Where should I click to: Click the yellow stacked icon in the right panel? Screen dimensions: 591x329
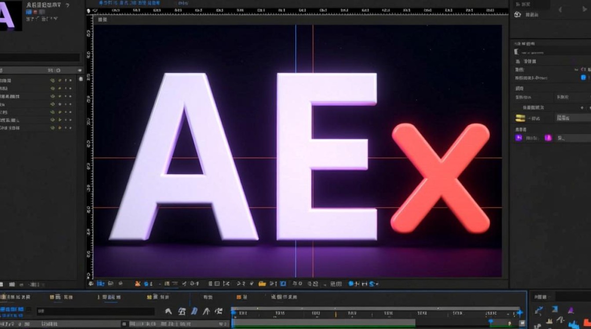[520, 118]
